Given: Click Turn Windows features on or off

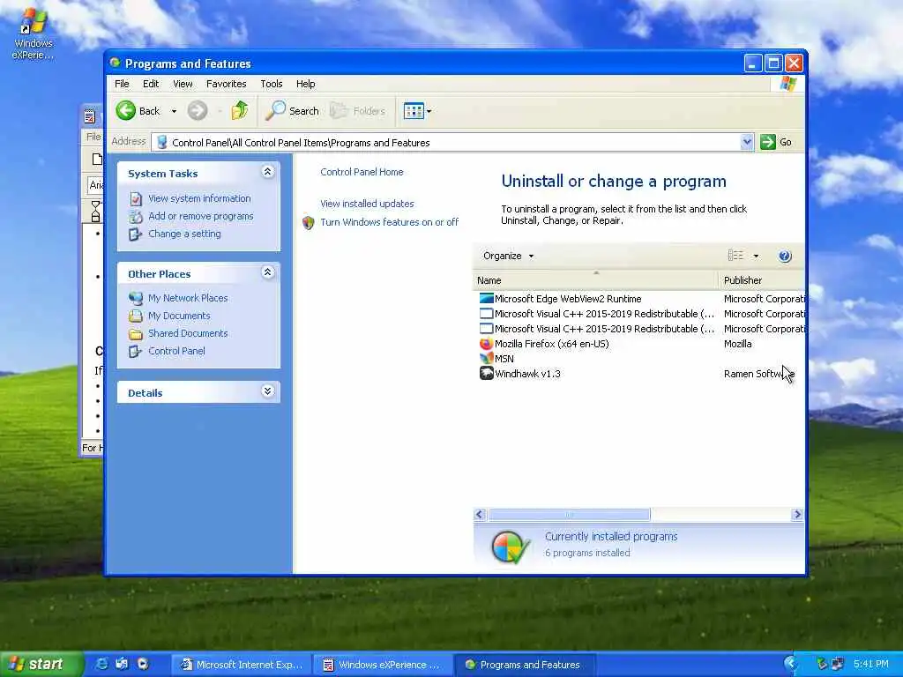Looking at the screenshot, I should [389, 222].
